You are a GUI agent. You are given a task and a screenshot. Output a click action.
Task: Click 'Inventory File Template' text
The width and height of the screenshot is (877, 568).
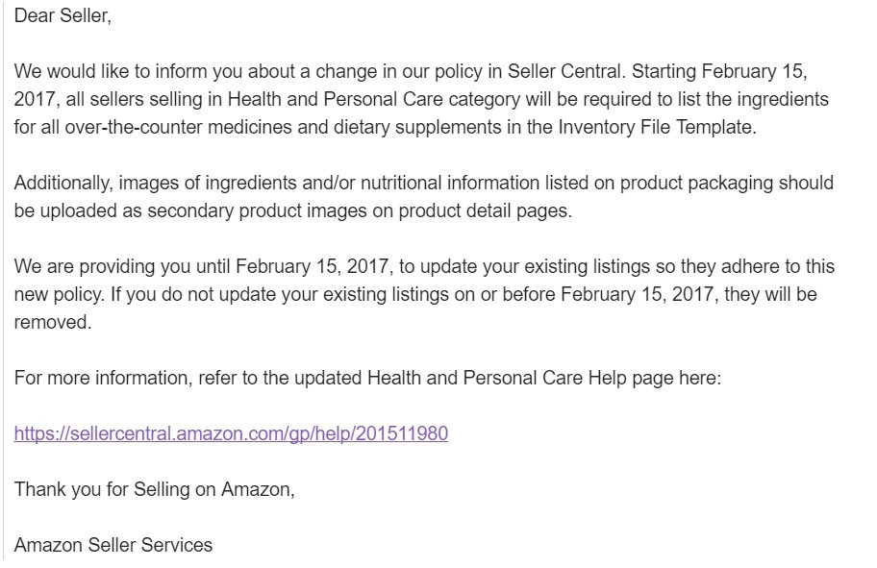(x=657, y=128)
